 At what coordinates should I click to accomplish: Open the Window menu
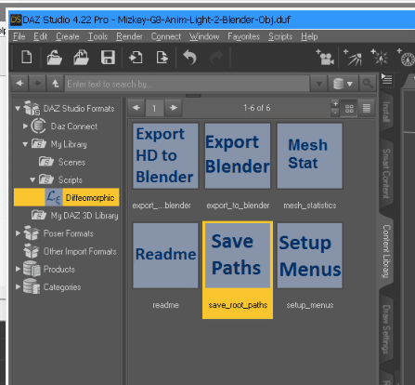click(204, 36)
